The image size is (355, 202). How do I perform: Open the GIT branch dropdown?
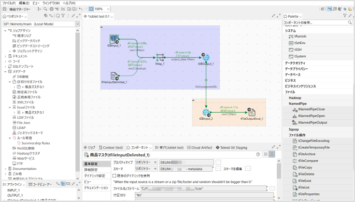[x=77, y=24]
